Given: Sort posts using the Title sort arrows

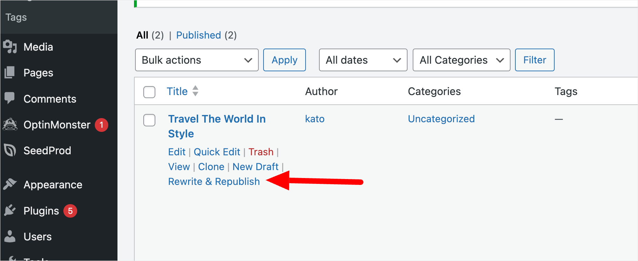Looking at the screenshot, I should (195, 91).
